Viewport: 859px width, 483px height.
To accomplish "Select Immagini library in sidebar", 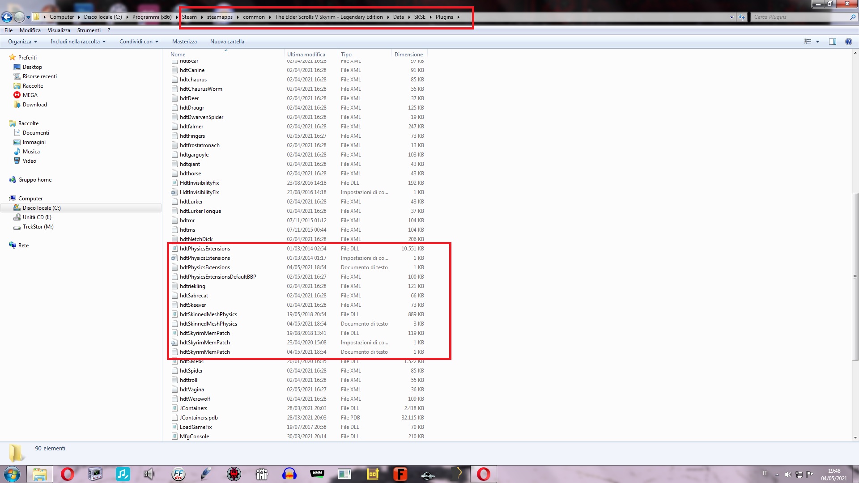I will [x=34, y=142].
